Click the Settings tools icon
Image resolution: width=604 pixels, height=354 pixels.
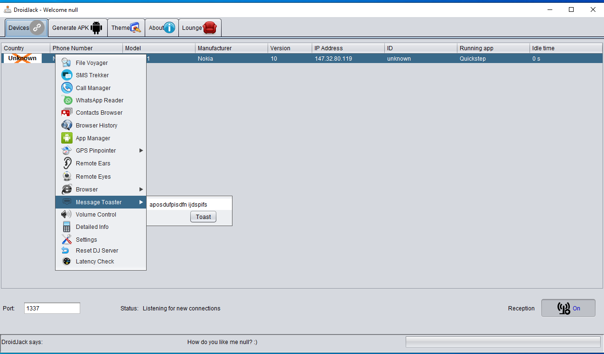pyautogui.click(x=66, y=239)
